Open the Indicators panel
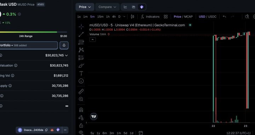Screen dimensions: 255x135 (150, 17)
